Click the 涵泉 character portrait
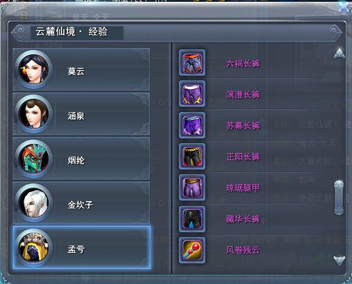Viewport: 352px width, 284px height. (x=33, y=114)
